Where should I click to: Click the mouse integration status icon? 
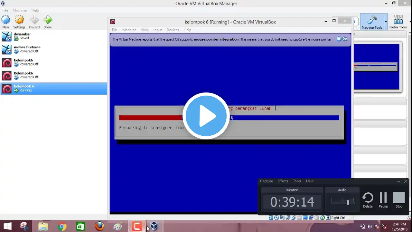(x=323, y=218)
